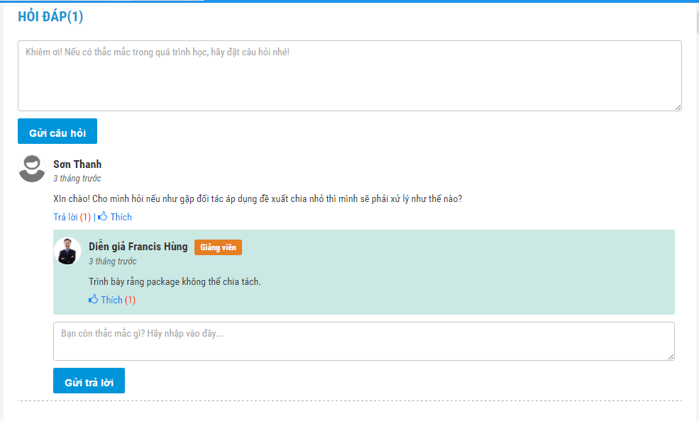Send the reply with Gửi trả lời
This screenshot has width=699, height=421.
pos(89,381)
